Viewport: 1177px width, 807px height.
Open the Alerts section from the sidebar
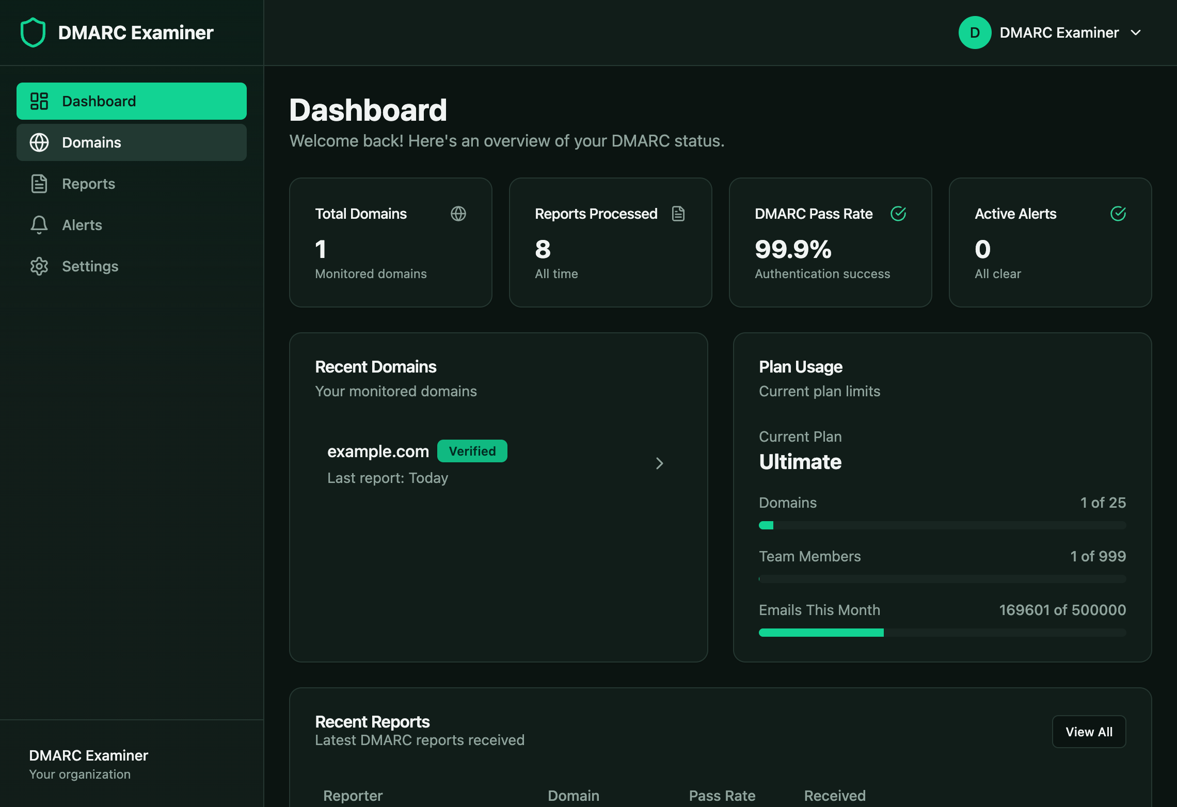(82, 224)
